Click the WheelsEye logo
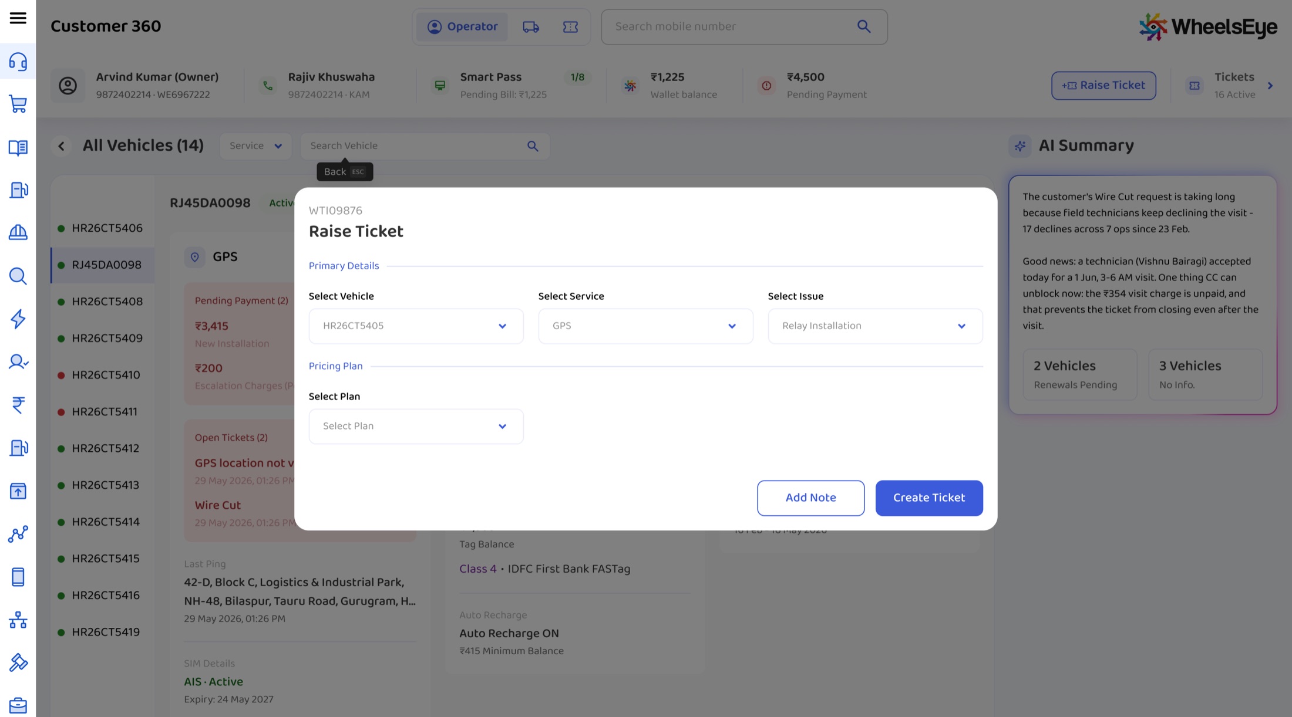 [x=1208, y=27]
